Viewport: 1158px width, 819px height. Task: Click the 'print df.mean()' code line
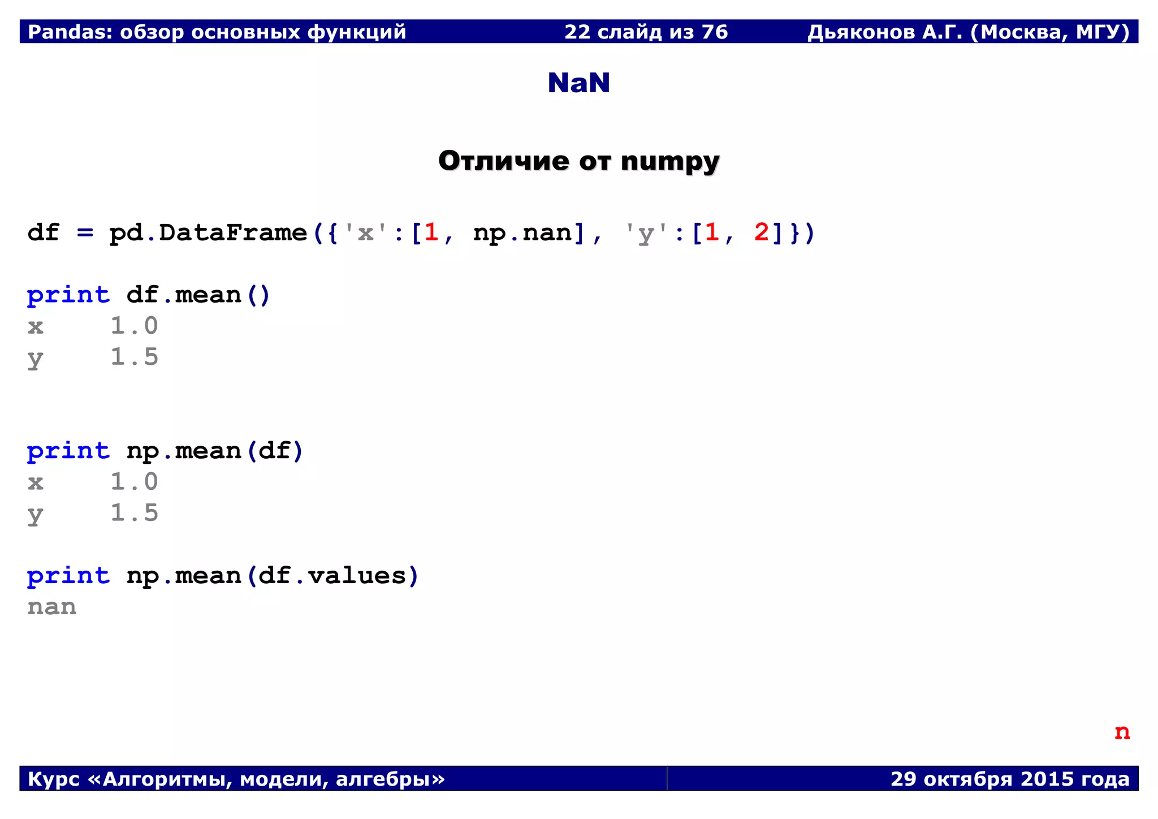[149, 295]
